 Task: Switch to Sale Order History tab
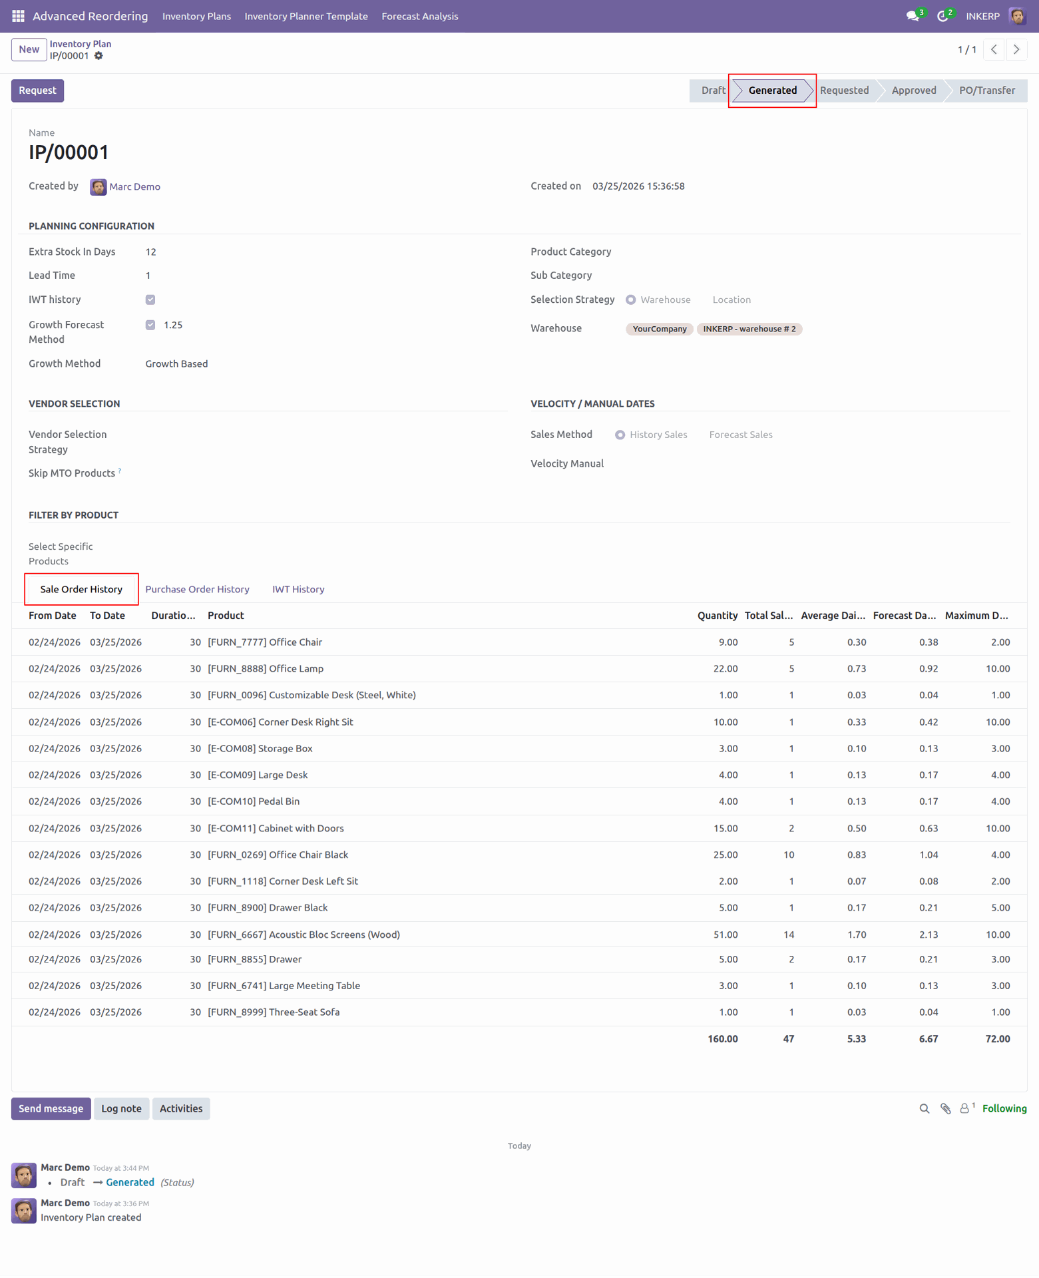(x=81, y=589)
